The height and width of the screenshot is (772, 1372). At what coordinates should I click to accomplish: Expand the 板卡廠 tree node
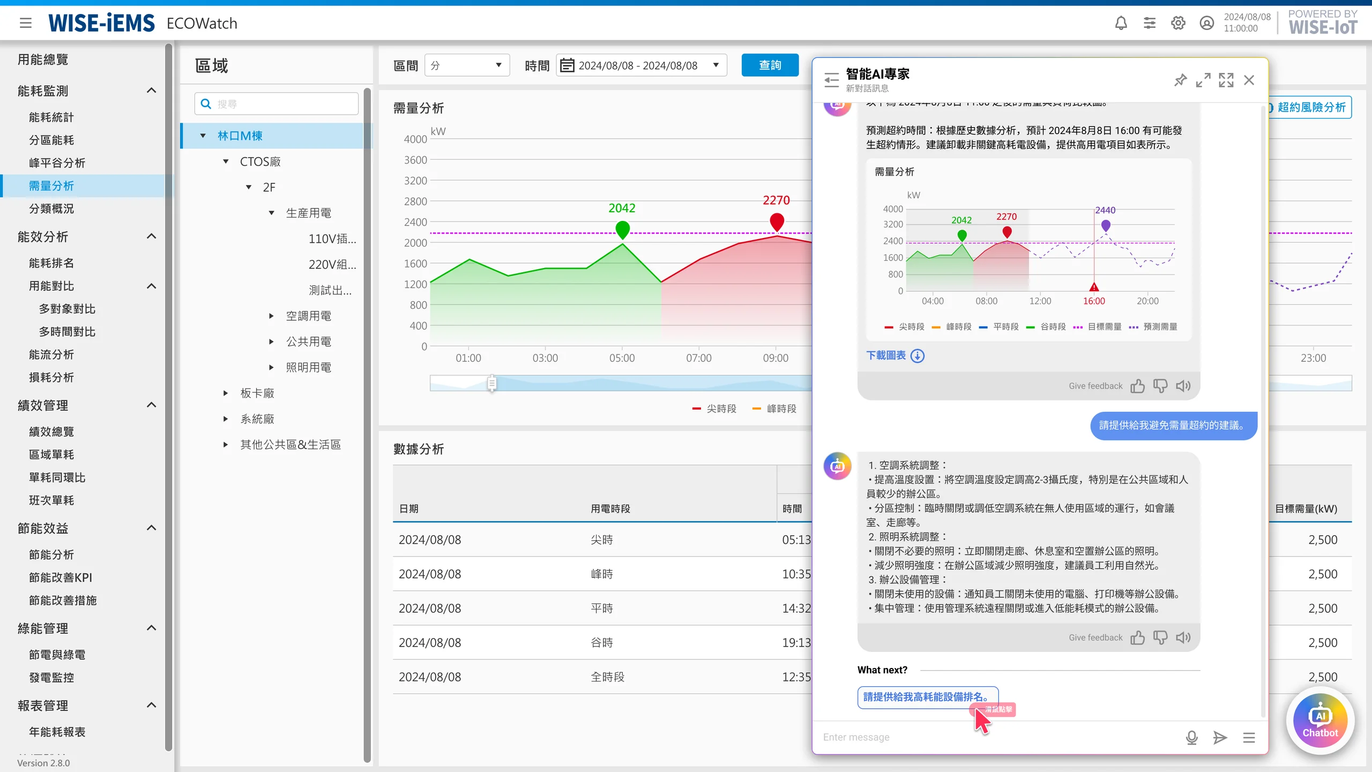click(226, 393)
